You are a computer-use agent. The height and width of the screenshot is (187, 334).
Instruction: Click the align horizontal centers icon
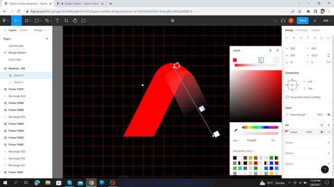point(294,38)
